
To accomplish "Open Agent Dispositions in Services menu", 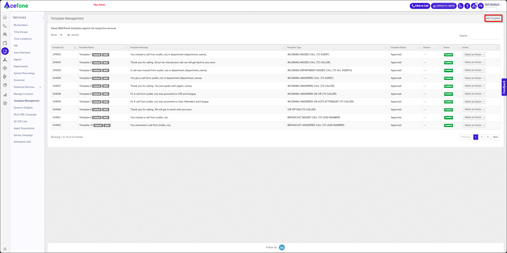I will [24, 128].
